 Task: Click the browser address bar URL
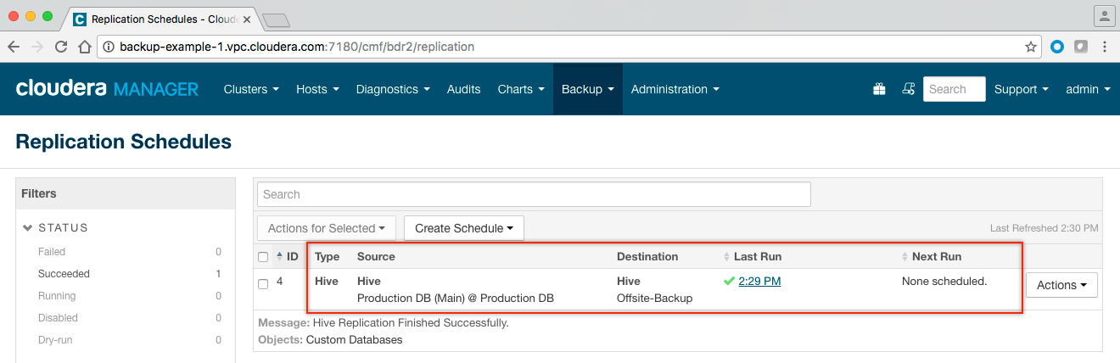(x=297, y=47)
